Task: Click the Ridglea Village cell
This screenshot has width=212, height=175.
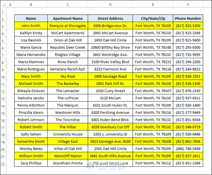Action: click(68, 55)
